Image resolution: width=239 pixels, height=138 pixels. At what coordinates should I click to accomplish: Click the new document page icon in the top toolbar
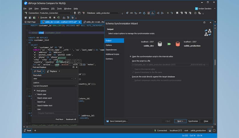pos(195,13)
